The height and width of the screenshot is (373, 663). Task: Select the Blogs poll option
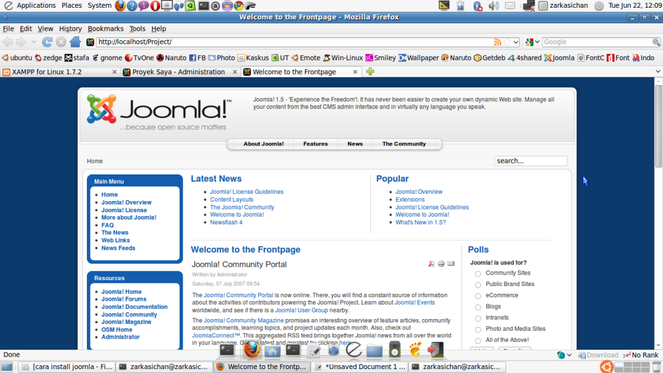pyautogui.click(x=478, y=307)
